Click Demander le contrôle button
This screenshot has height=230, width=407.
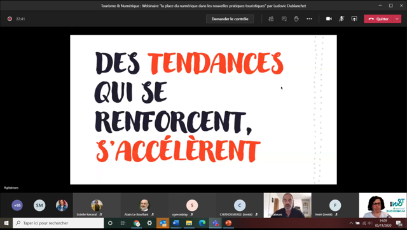pos(230,19)
